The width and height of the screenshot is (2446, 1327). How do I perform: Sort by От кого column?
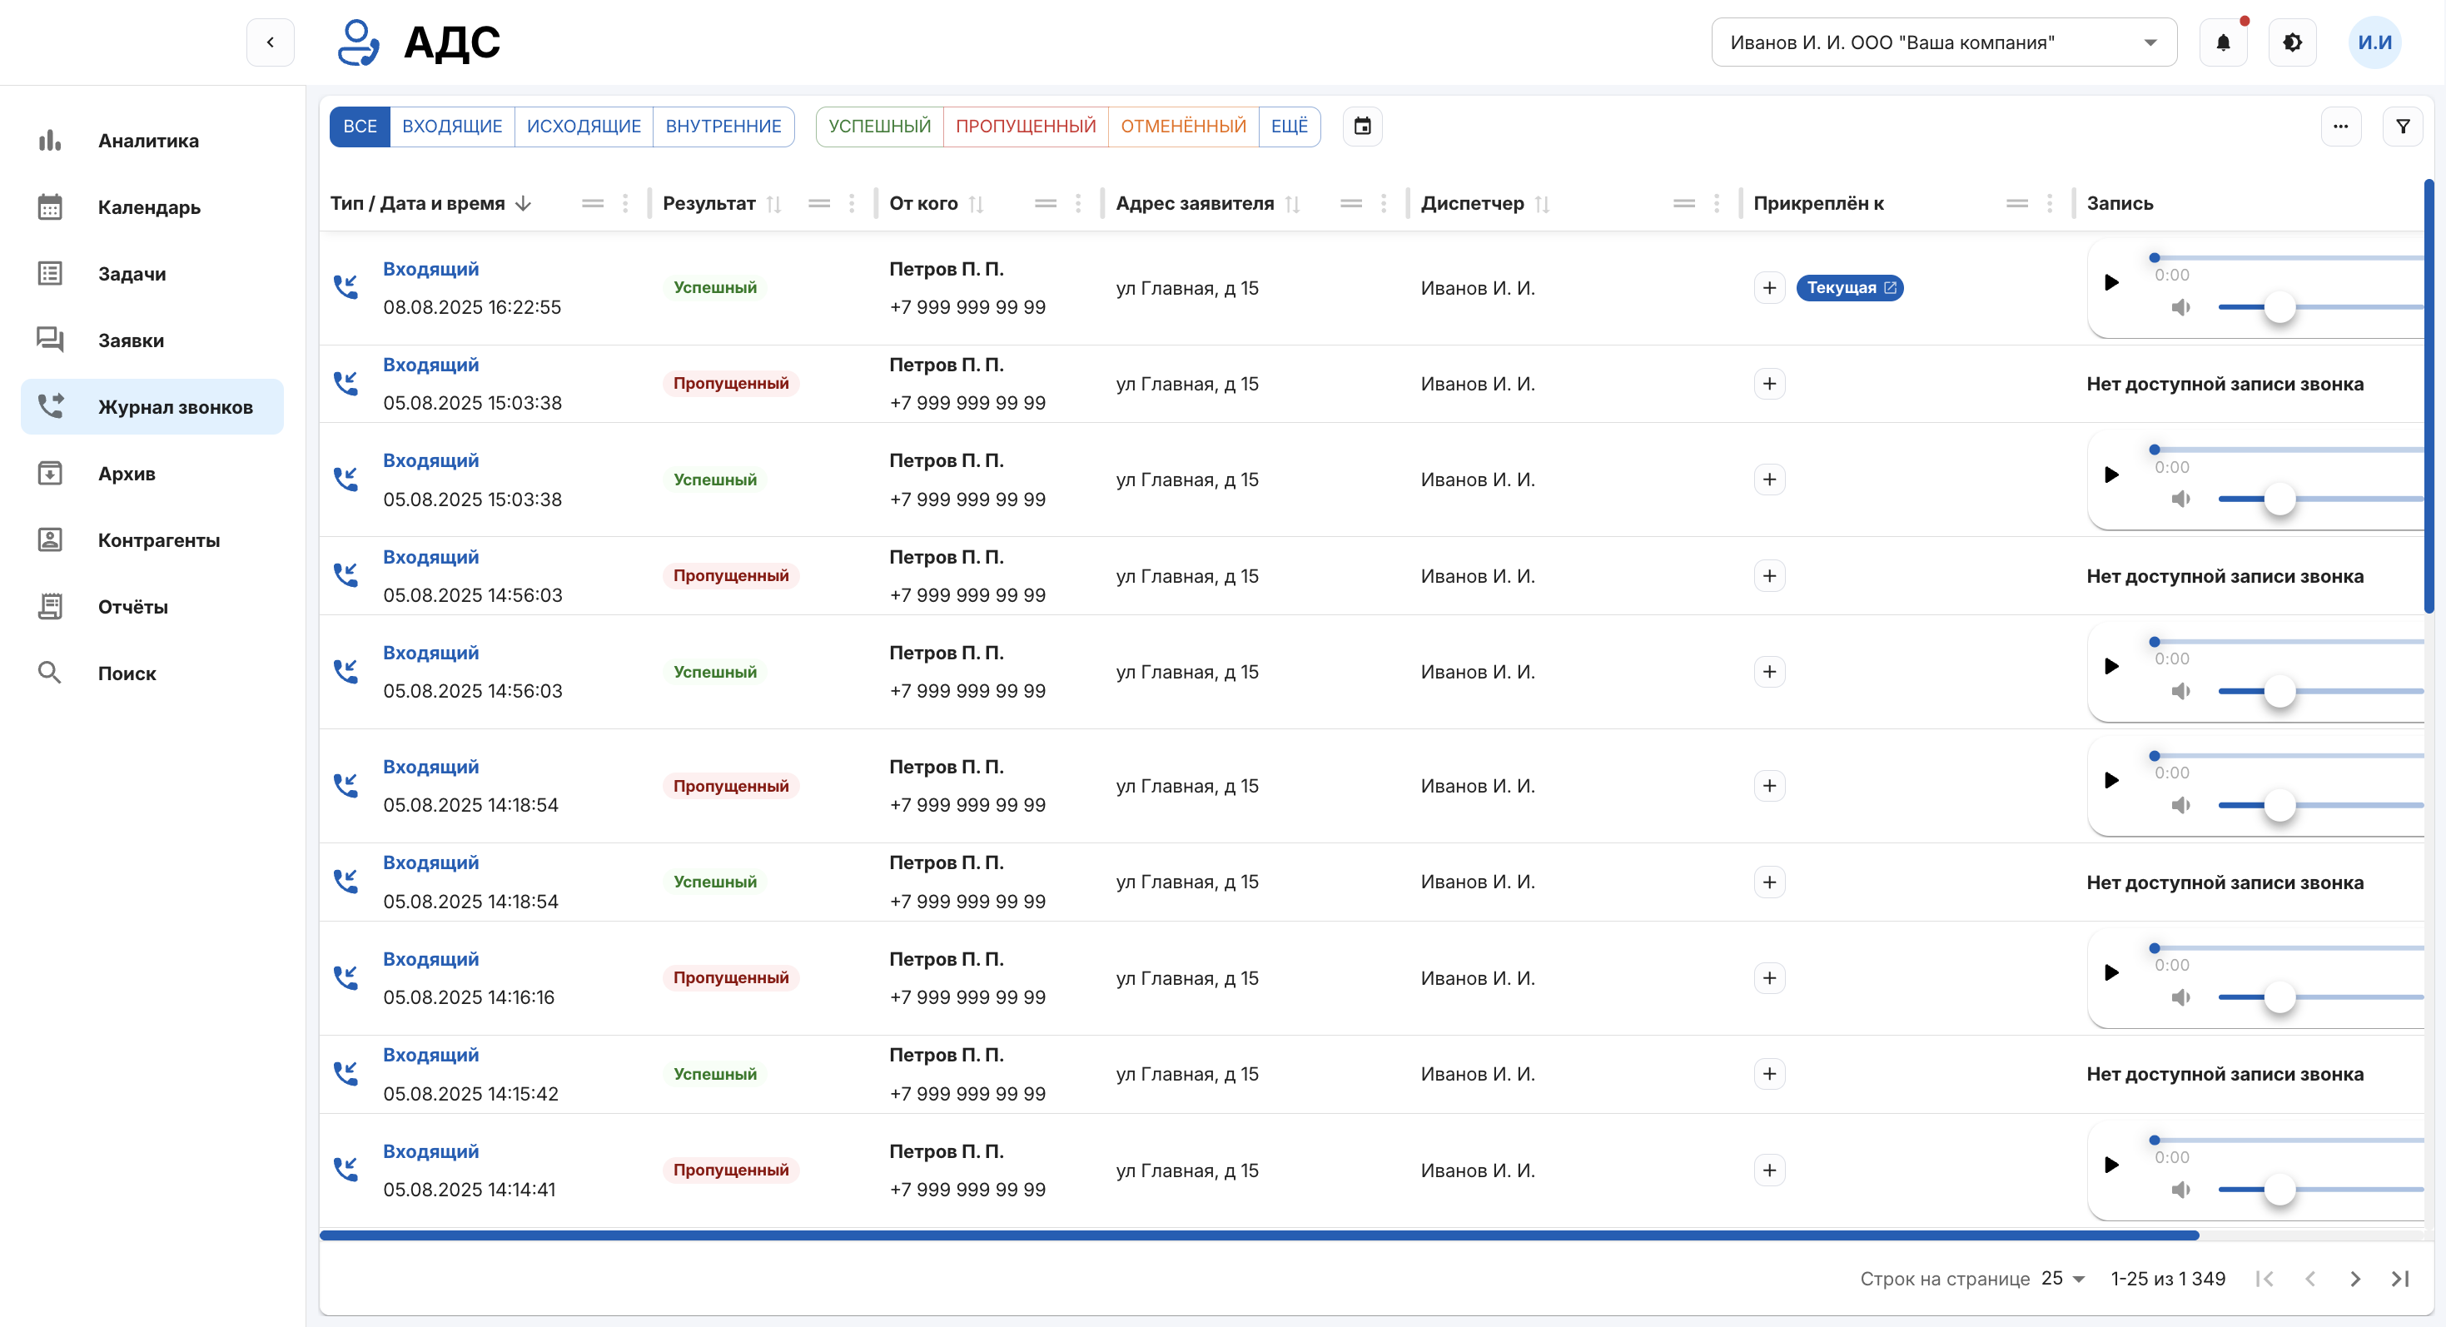[x=976, y=203]
